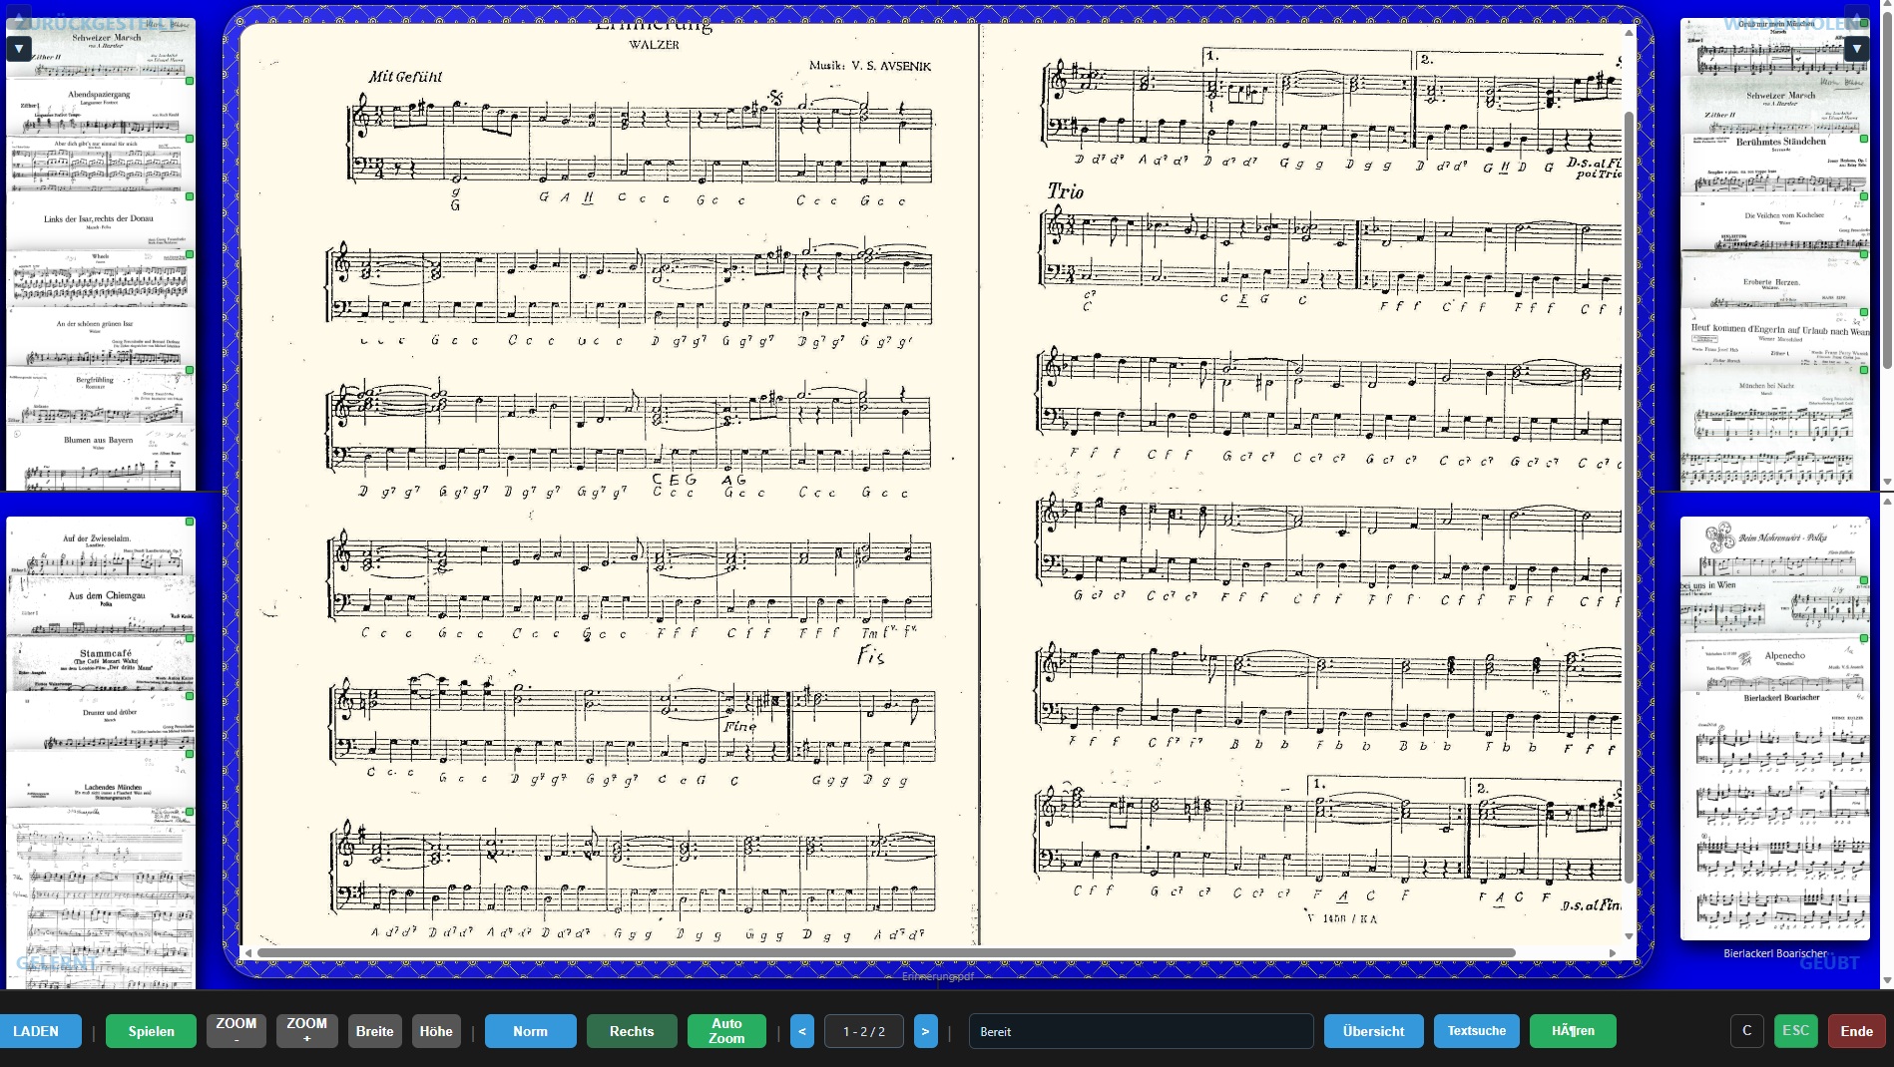Toggle the green marker on Auf der Zwieselalm thumbnail
The image size is (1894, 1067).
point(190,522)
